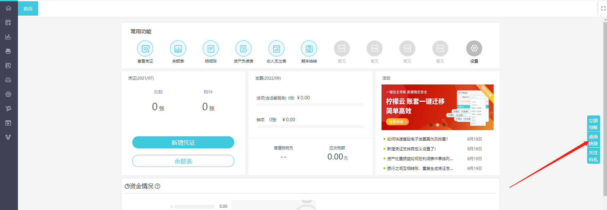This screenshot has height=210, width=607.
Task: Click the 桌面快捷 side tab
Action: pos(593,140)
